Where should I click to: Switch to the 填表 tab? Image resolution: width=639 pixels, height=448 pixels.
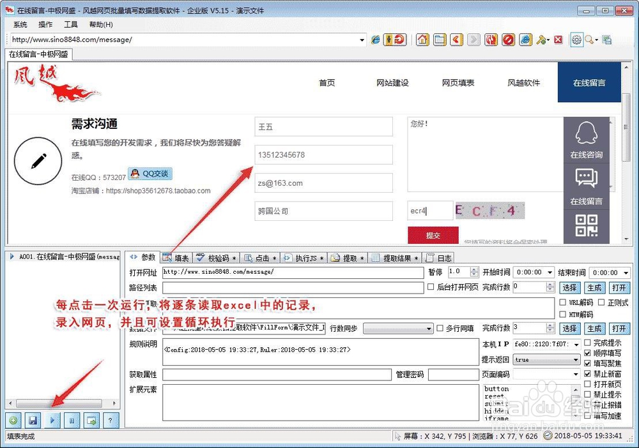pyautogui.click(x=176, y=258)
